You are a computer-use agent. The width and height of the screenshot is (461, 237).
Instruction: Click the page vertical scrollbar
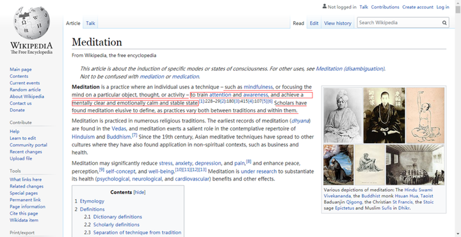pyautogui.click(x=458, y=119)
